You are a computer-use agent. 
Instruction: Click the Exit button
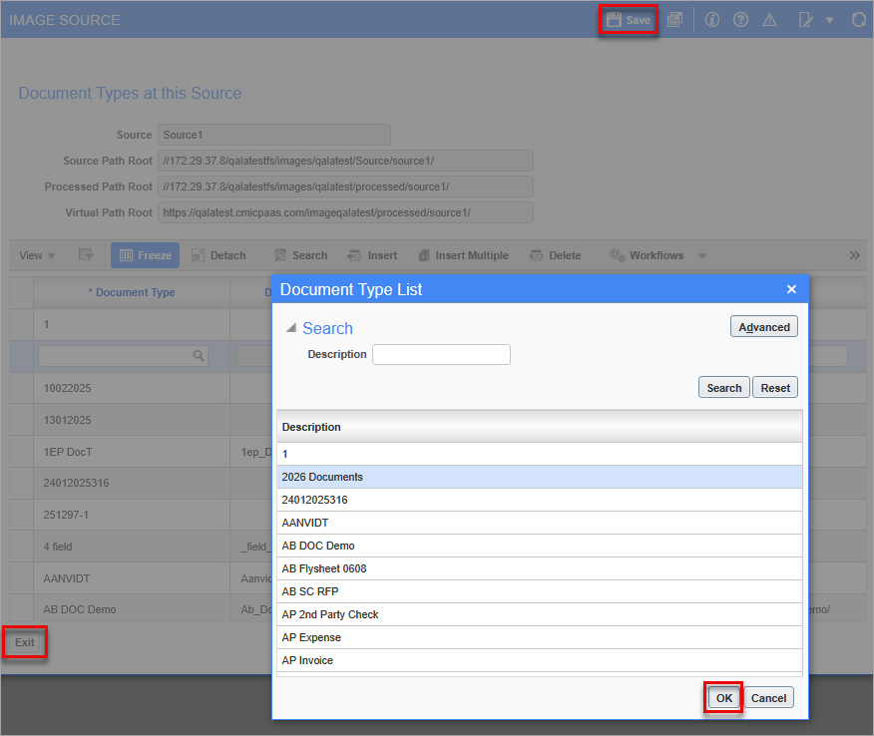tap(25, 642)
